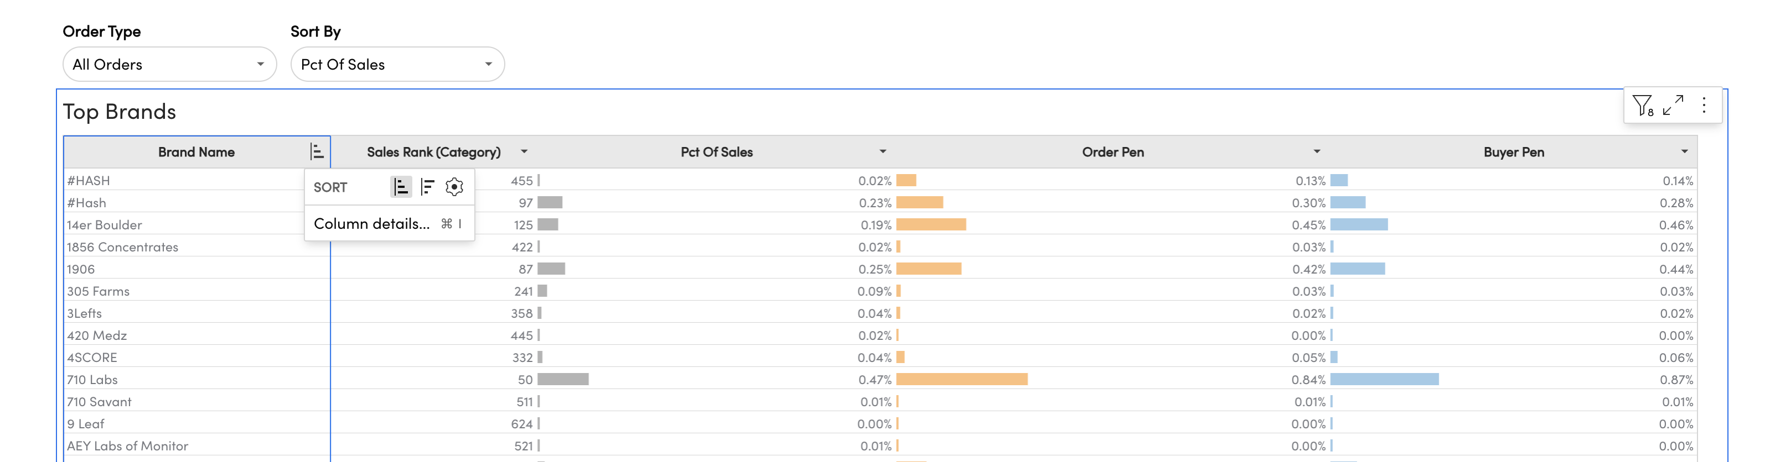Screen dimensions: 1770x462
Task: Open Order Pen column dropdown arrow
Action: point(1317,152)
